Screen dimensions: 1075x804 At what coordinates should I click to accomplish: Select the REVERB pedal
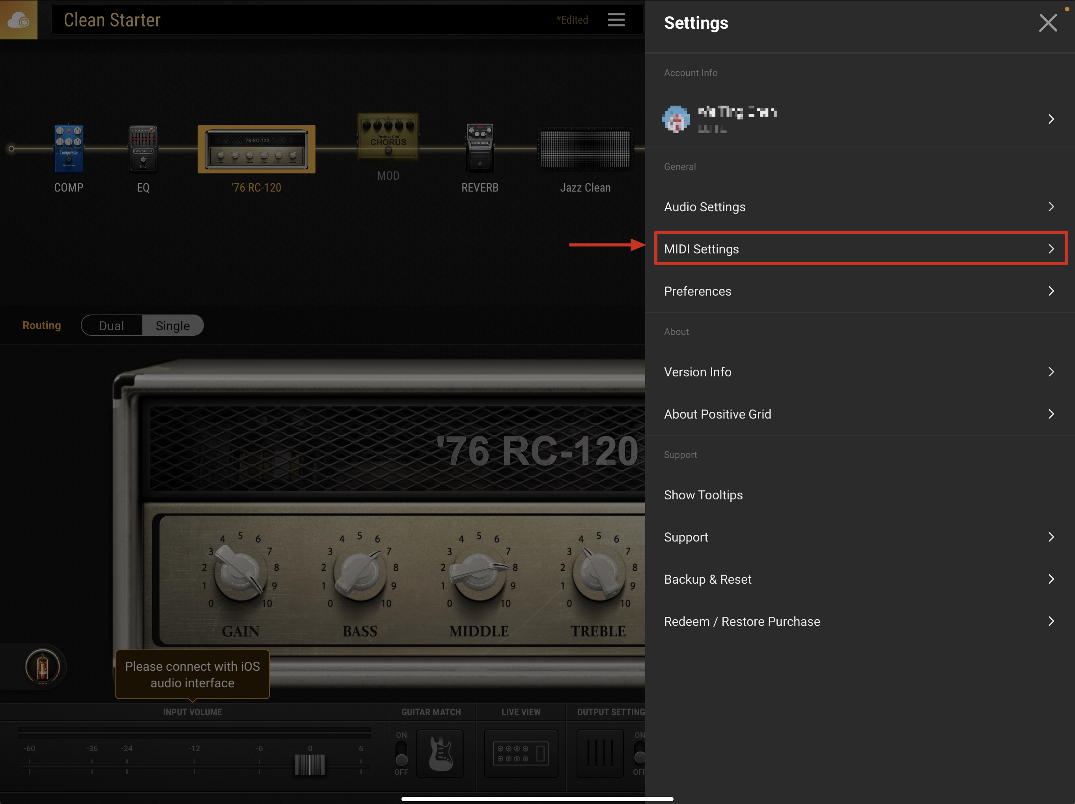[x=480, y=148]
